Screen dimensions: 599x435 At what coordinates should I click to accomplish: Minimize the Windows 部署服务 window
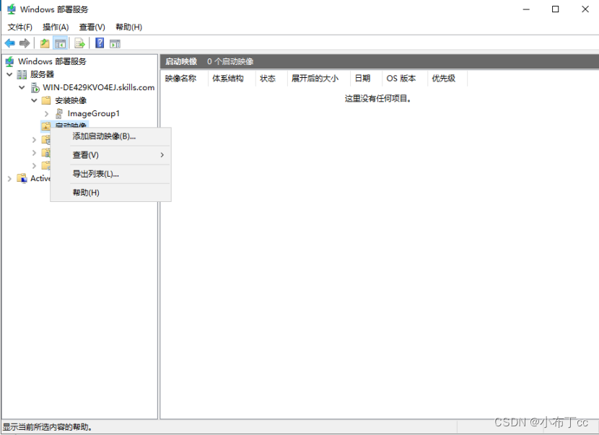pyautogui.click(x=526, y=9)
